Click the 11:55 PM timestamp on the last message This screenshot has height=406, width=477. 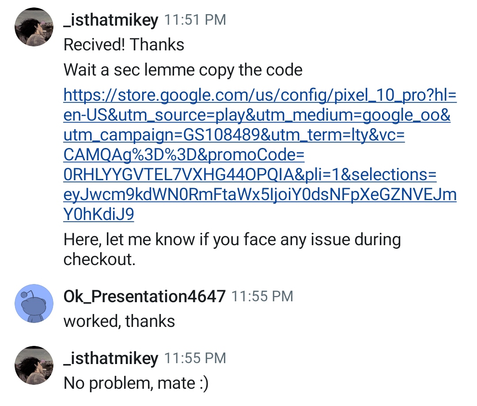(195, 358)
